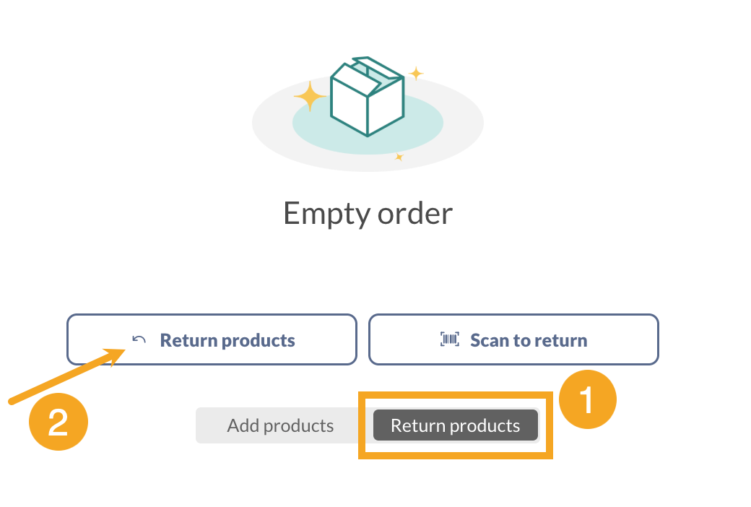Click the sparkle next to the box graphic

[x=309, y=95]
